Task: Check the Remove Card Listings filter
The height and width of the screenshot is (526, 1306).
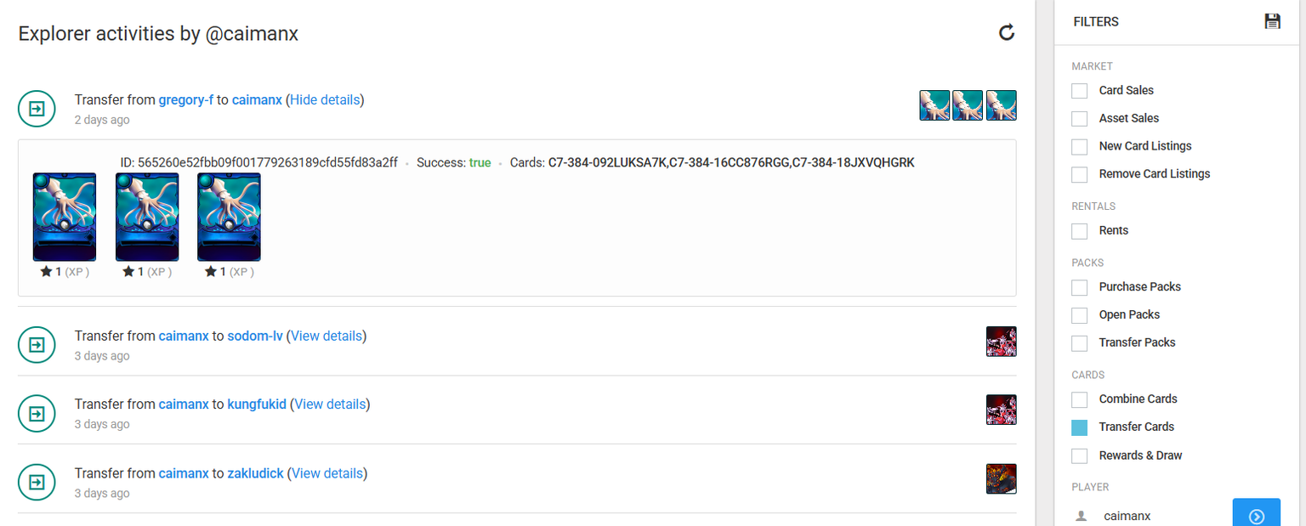Action: click(1080, 174)
